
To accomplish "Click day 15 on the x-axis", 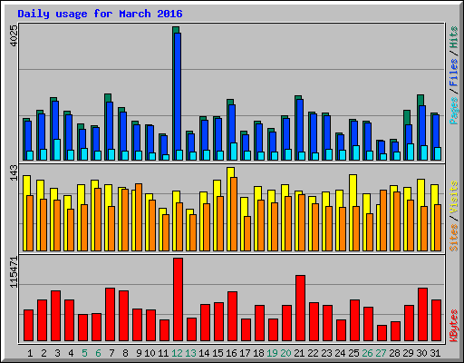I will click(217, 353).
